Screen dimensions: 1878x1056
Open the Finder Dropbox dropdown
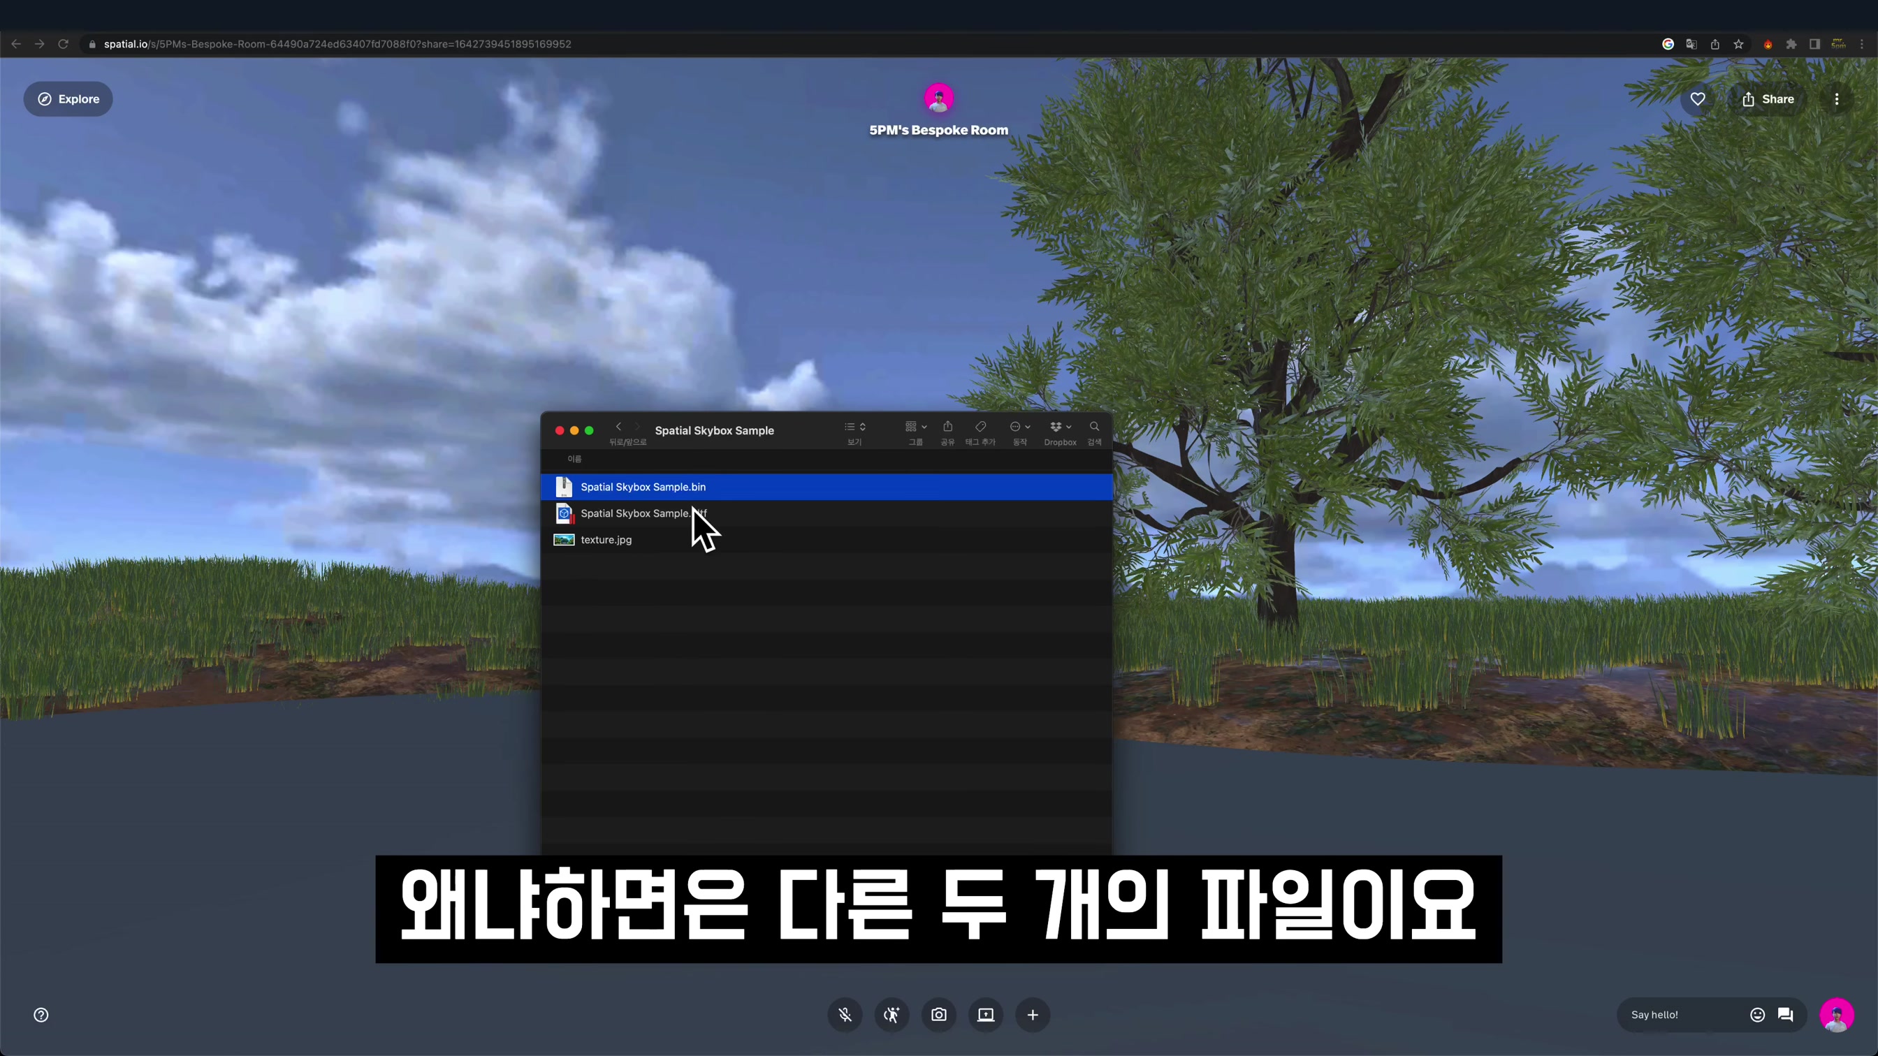(x=1061, y=427)
